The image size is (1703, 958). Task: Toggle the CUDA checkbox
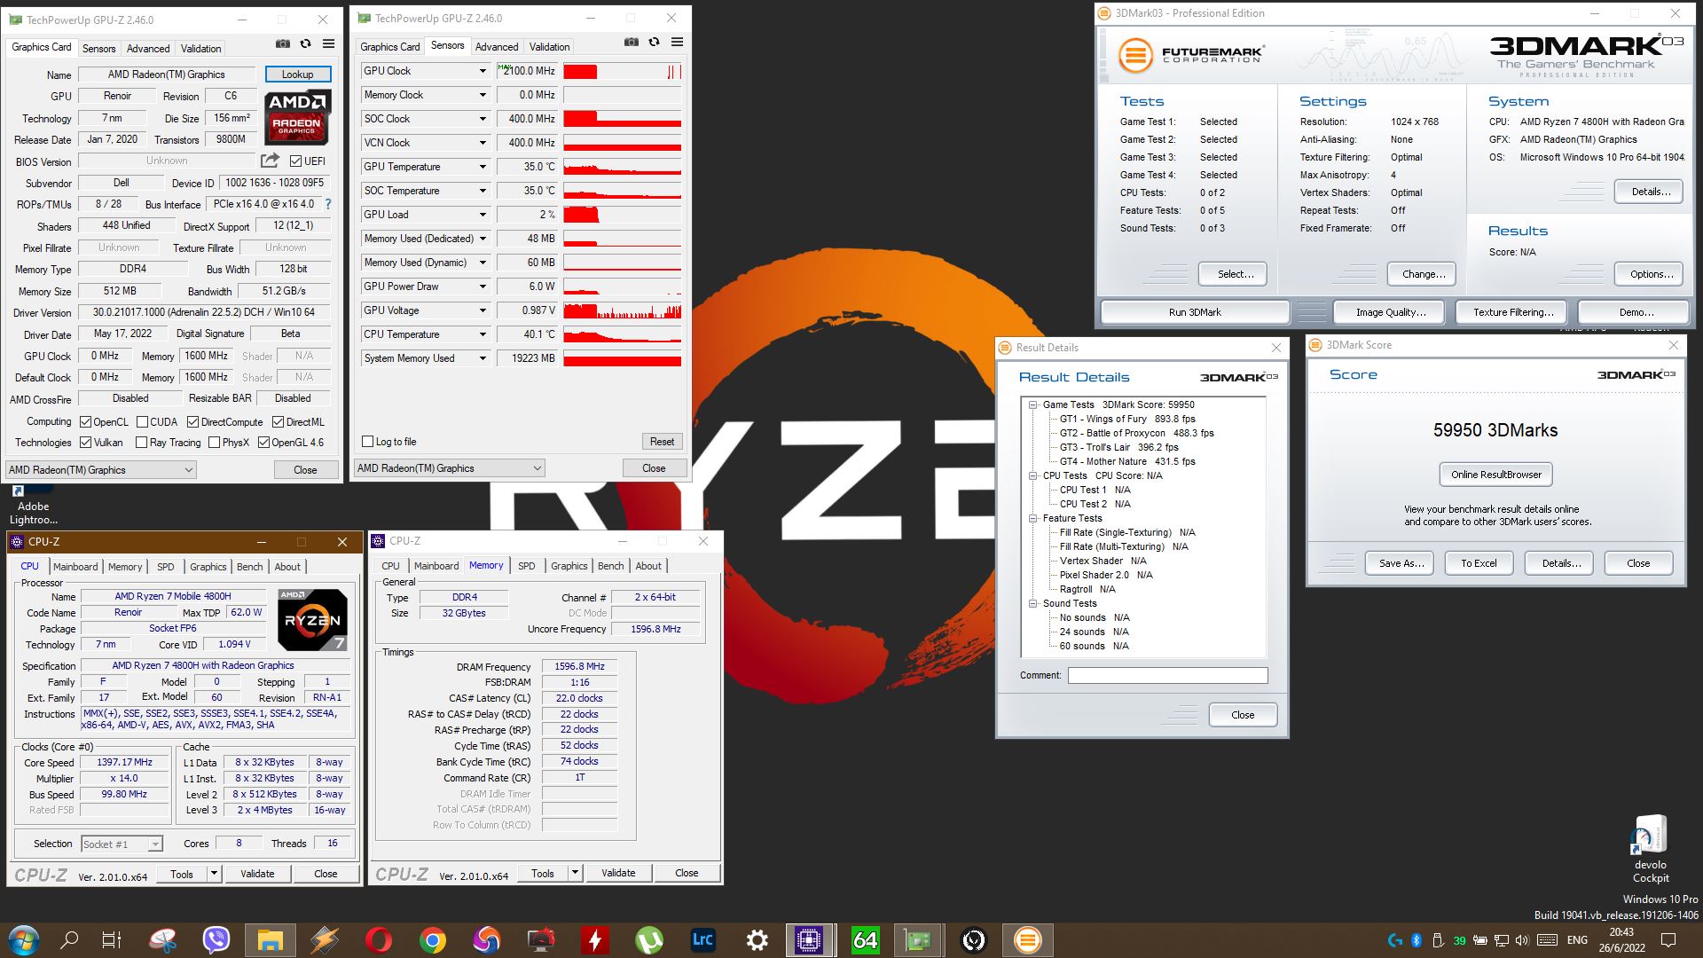tap(142, 422)
